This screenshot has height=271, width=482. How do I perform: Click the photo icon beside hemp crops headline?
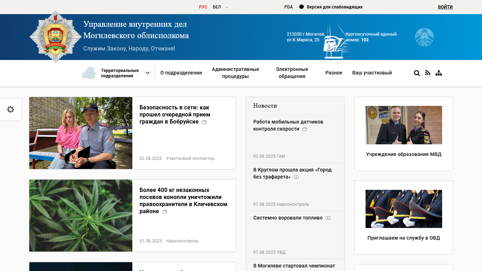point(164,212)
